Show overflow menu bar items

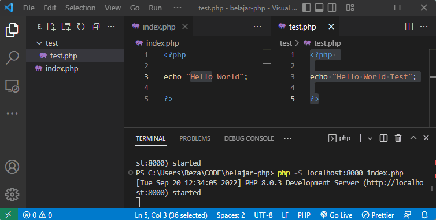(178, 8)
